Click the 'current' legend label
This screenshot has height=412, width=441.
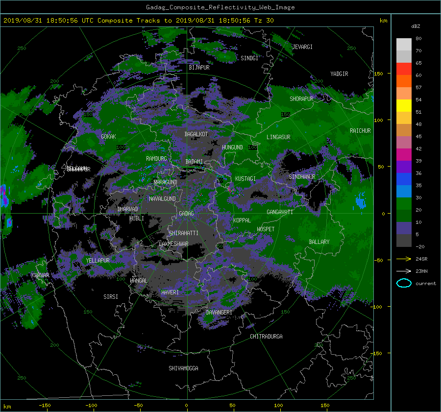tap(426, 284)
